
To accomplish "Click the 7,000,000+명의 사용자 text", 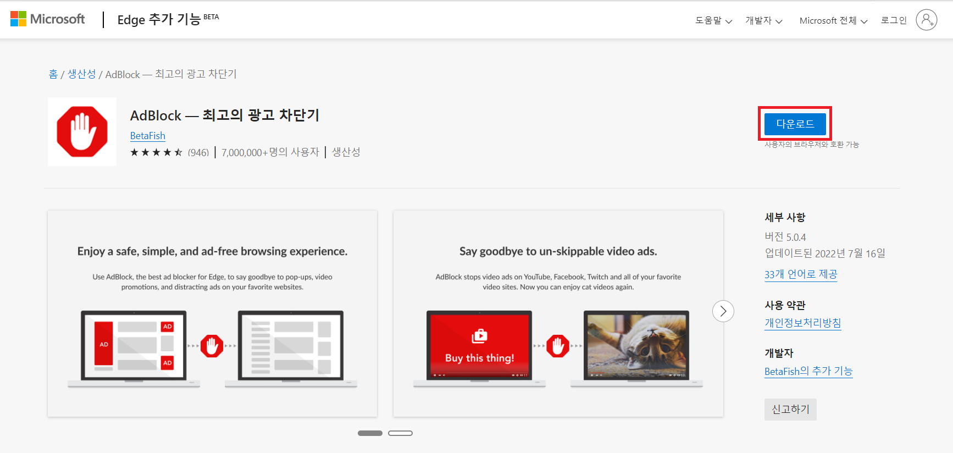I will [270, 152].
